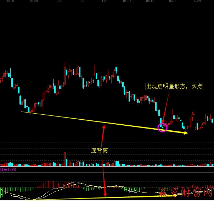The image size is (214, 201).
Task: Go to the 06-09 date marker
Action: [x=173, y=1]
